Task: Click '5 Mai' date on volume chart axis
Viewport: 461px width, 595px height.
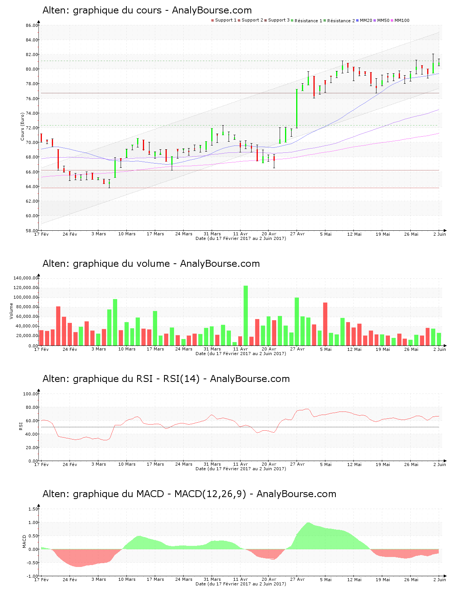Action: [326, 349]
